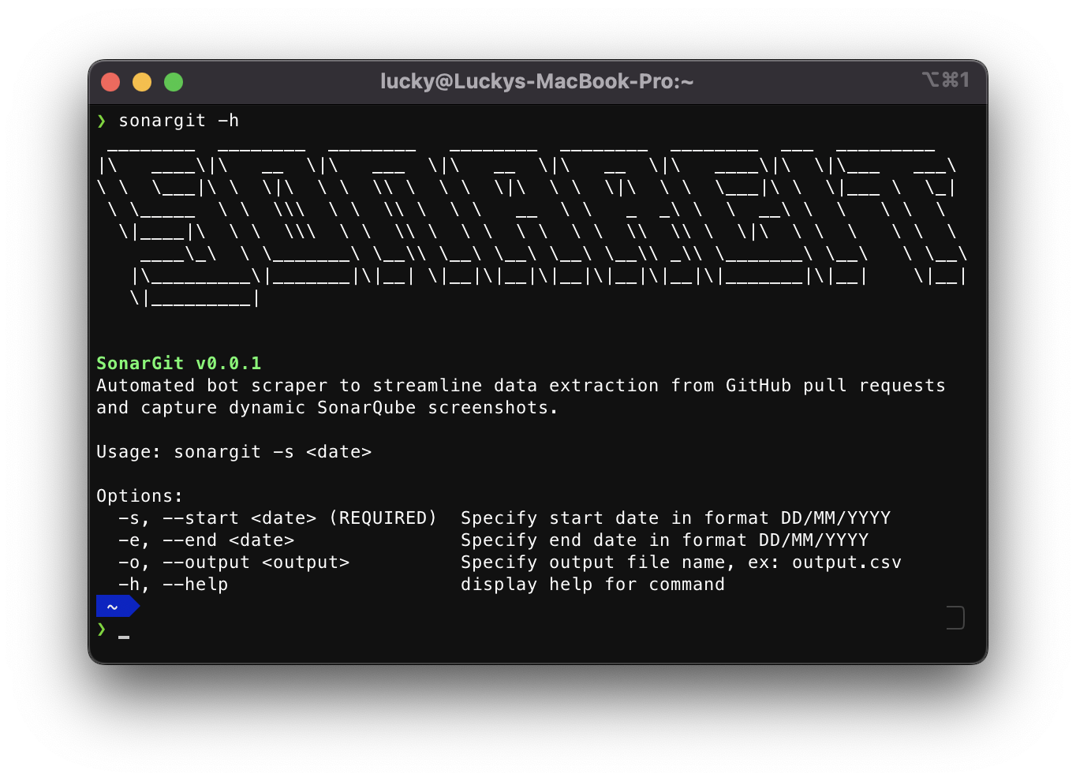The height and width of the screenshot is (781, 1076).
Task: Maximize the terminal with green button
Action: (174, 82)
